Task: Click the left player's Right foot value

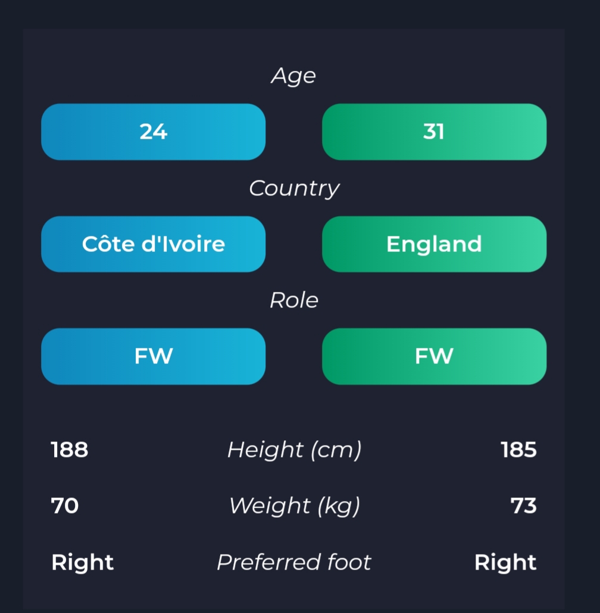Action: pos(82,562)
